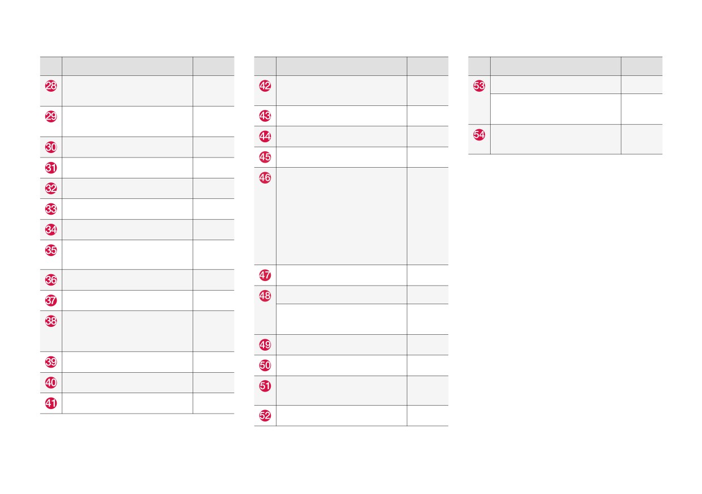
Task: Click the red badge numbered 35
Action: (x=51, y=250)
